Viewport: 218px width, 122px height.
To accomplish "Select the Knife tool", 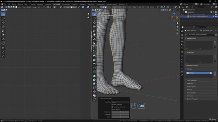I will click(x=94, y=72).
